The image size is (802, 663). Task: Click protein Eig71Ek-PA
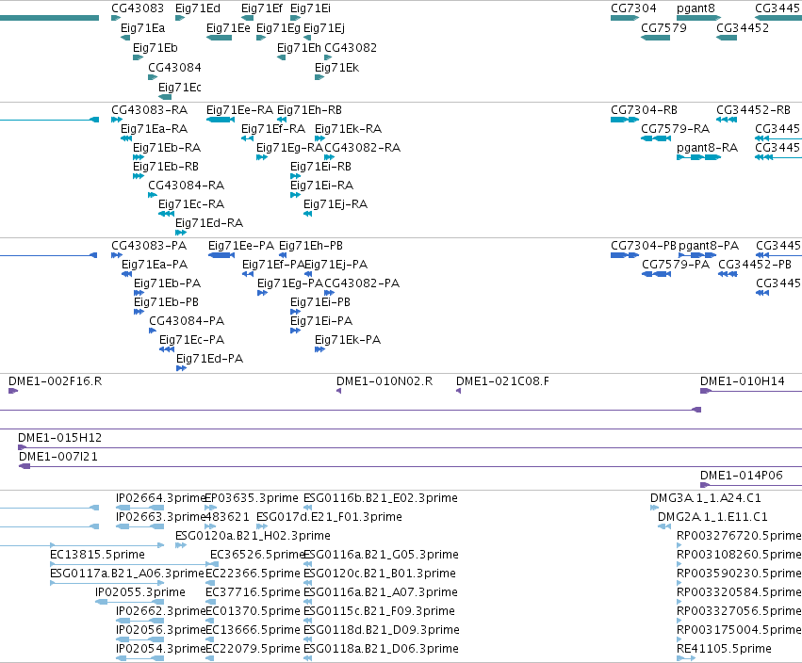point(348,340)
